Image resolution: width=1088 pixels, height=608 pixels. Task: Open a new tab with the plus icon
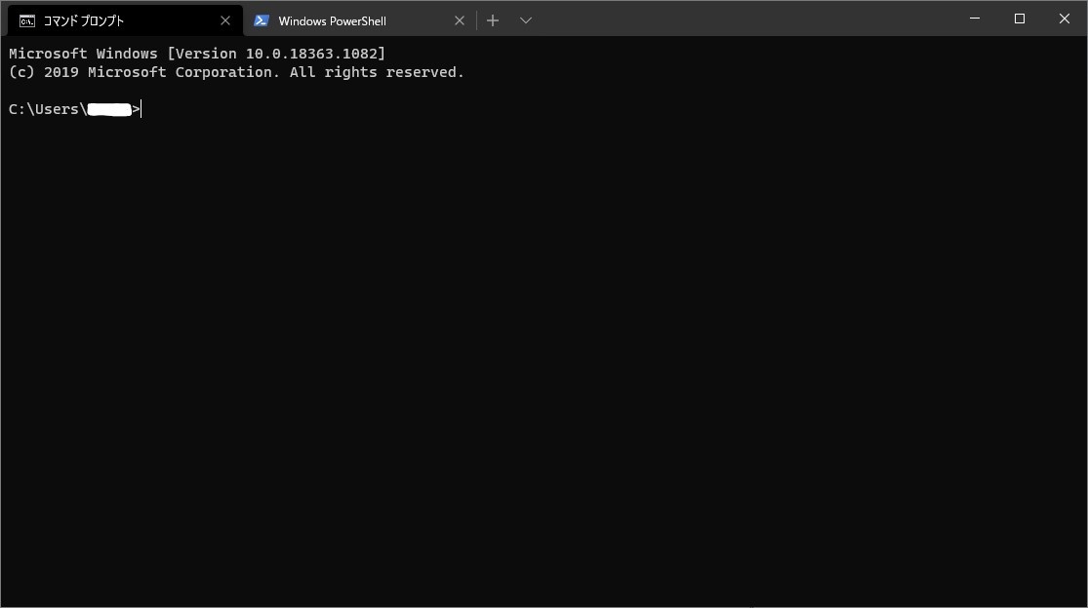pyautogui.click(x=493, y=19)
